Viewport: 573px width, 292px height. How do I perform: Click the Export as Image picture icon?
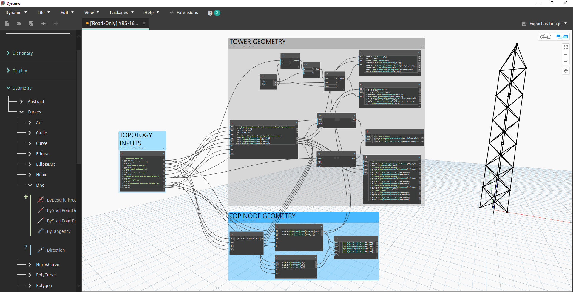click(x=524, y=24)
